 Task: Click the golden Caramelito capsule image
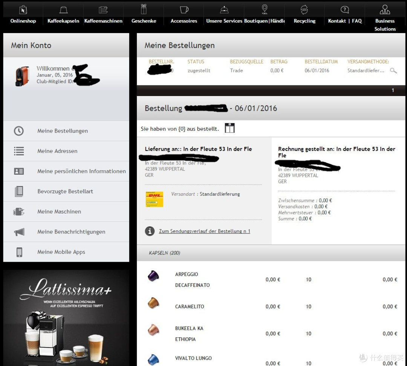pyautogui.click(x=153, y=303)
